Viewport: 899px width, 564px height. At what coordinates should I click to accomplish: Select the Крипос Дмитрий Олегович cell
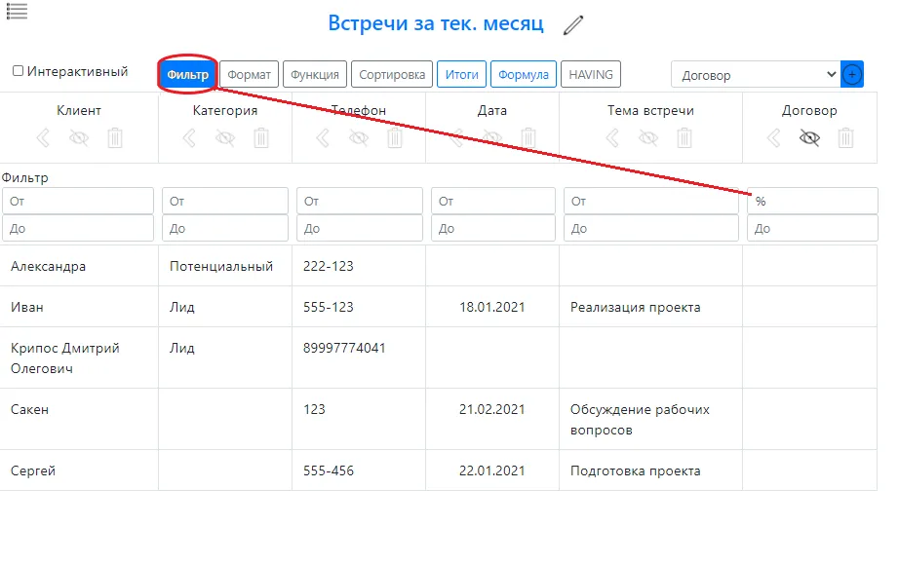[79, 357]
